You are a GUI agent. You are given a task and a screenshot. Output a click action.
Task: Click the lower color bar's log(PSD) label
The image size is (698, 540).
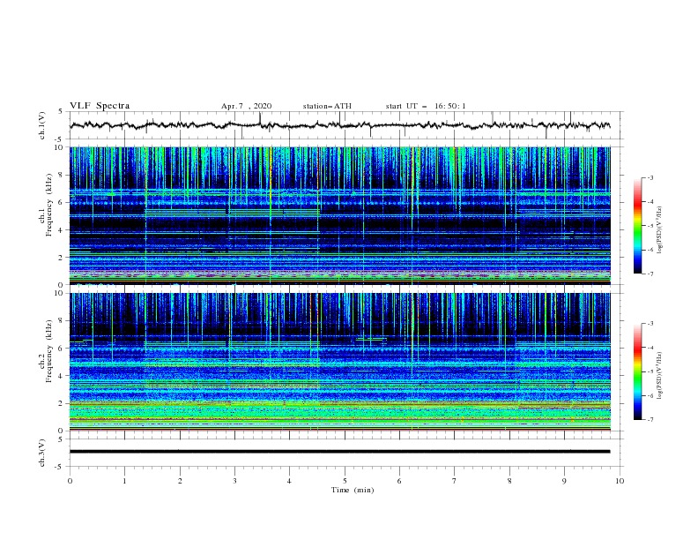[660, 376]
